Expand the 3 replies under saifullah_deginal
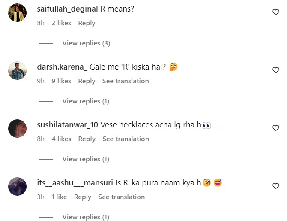This screenshot has width=287, height=221. [x=86, y=43]
